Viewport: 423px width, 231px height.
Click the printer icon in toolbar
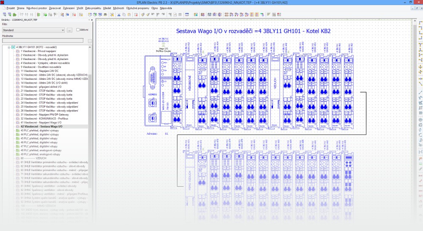pos(105,14)
